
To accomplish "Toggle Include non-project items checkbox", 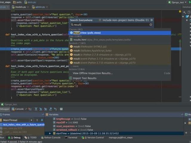I will click(x=100, y=20).
